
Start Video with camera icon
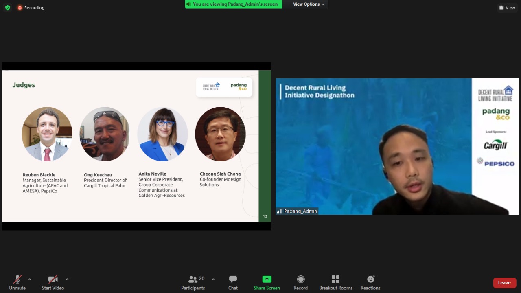(x=53, y=282)
